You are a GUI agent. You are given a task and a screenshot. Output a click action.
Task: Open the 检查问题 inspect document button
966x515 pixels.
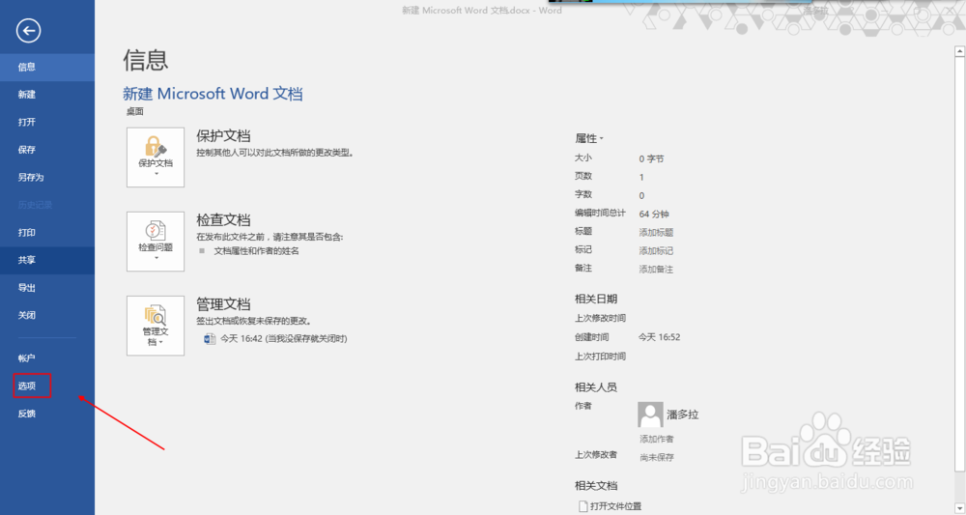coord(156,242)
